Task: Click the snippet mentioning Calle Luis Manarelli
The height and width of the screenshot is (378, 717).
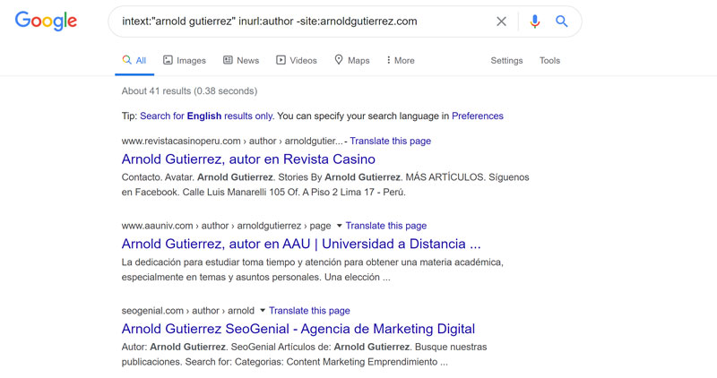Action: pos(325,185)
